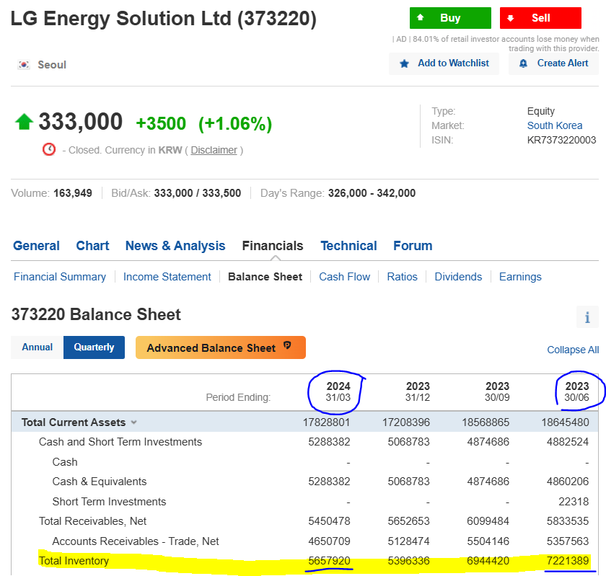
Task: Click the LG Energy Solution Ltd heading
Action: (x=164, y=18)
